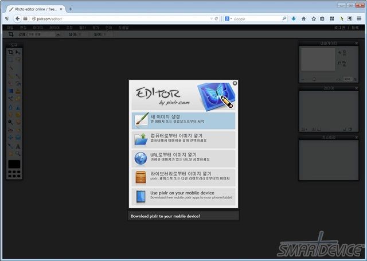Open the 조정 menu
Viewport: 367px width, 261px height.
pos(69,28)
